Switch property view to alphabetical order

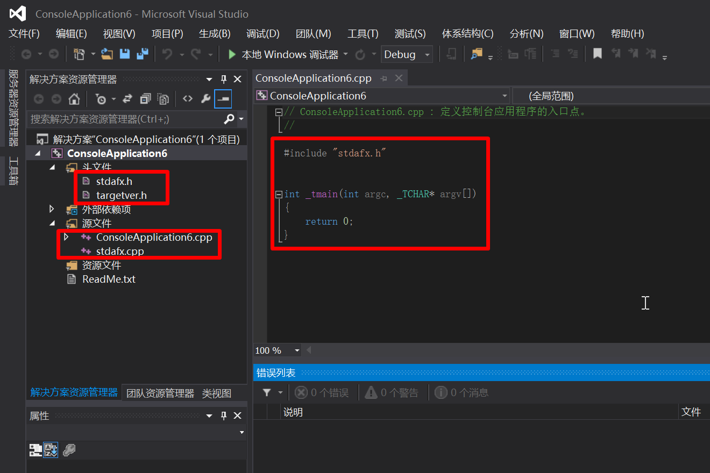pos(51,450)
